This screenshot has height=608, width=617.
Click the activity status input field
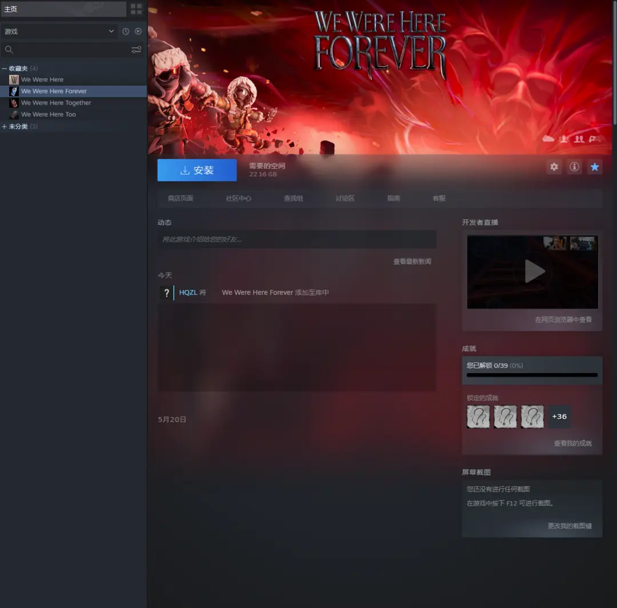pyautogui.click(x=297, y=239)
